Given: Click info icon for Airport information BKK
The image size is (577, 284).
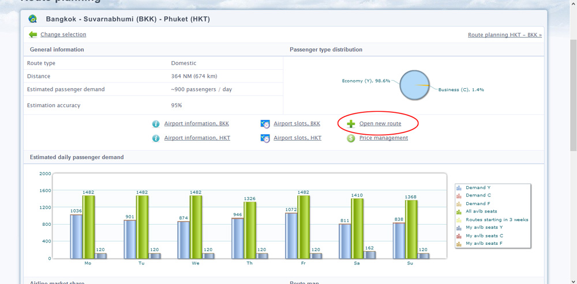Looking at the screenshot, I should pos(156,124).
